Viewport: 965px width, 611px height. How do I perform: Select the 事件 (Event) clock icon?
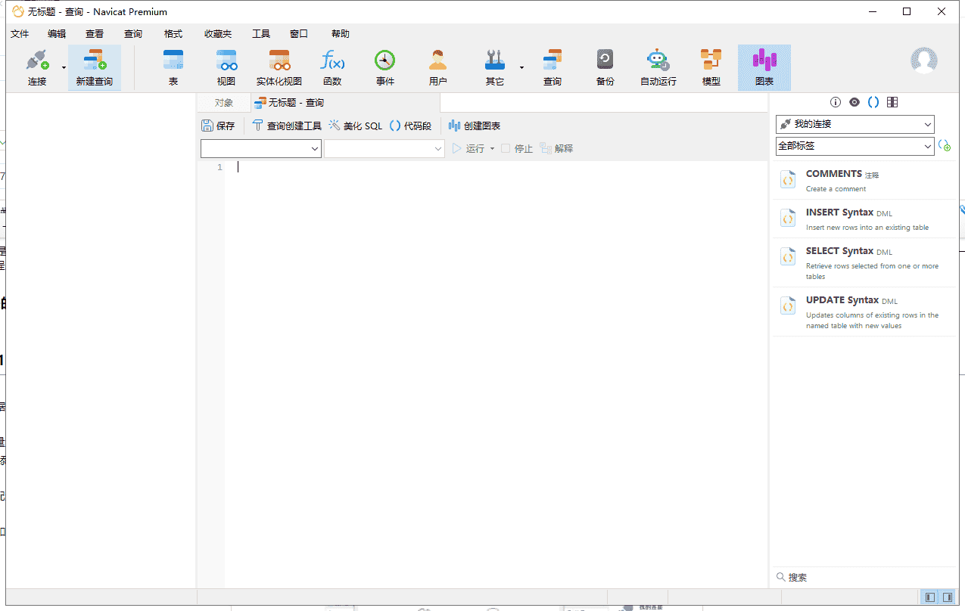tap(385, 67)
